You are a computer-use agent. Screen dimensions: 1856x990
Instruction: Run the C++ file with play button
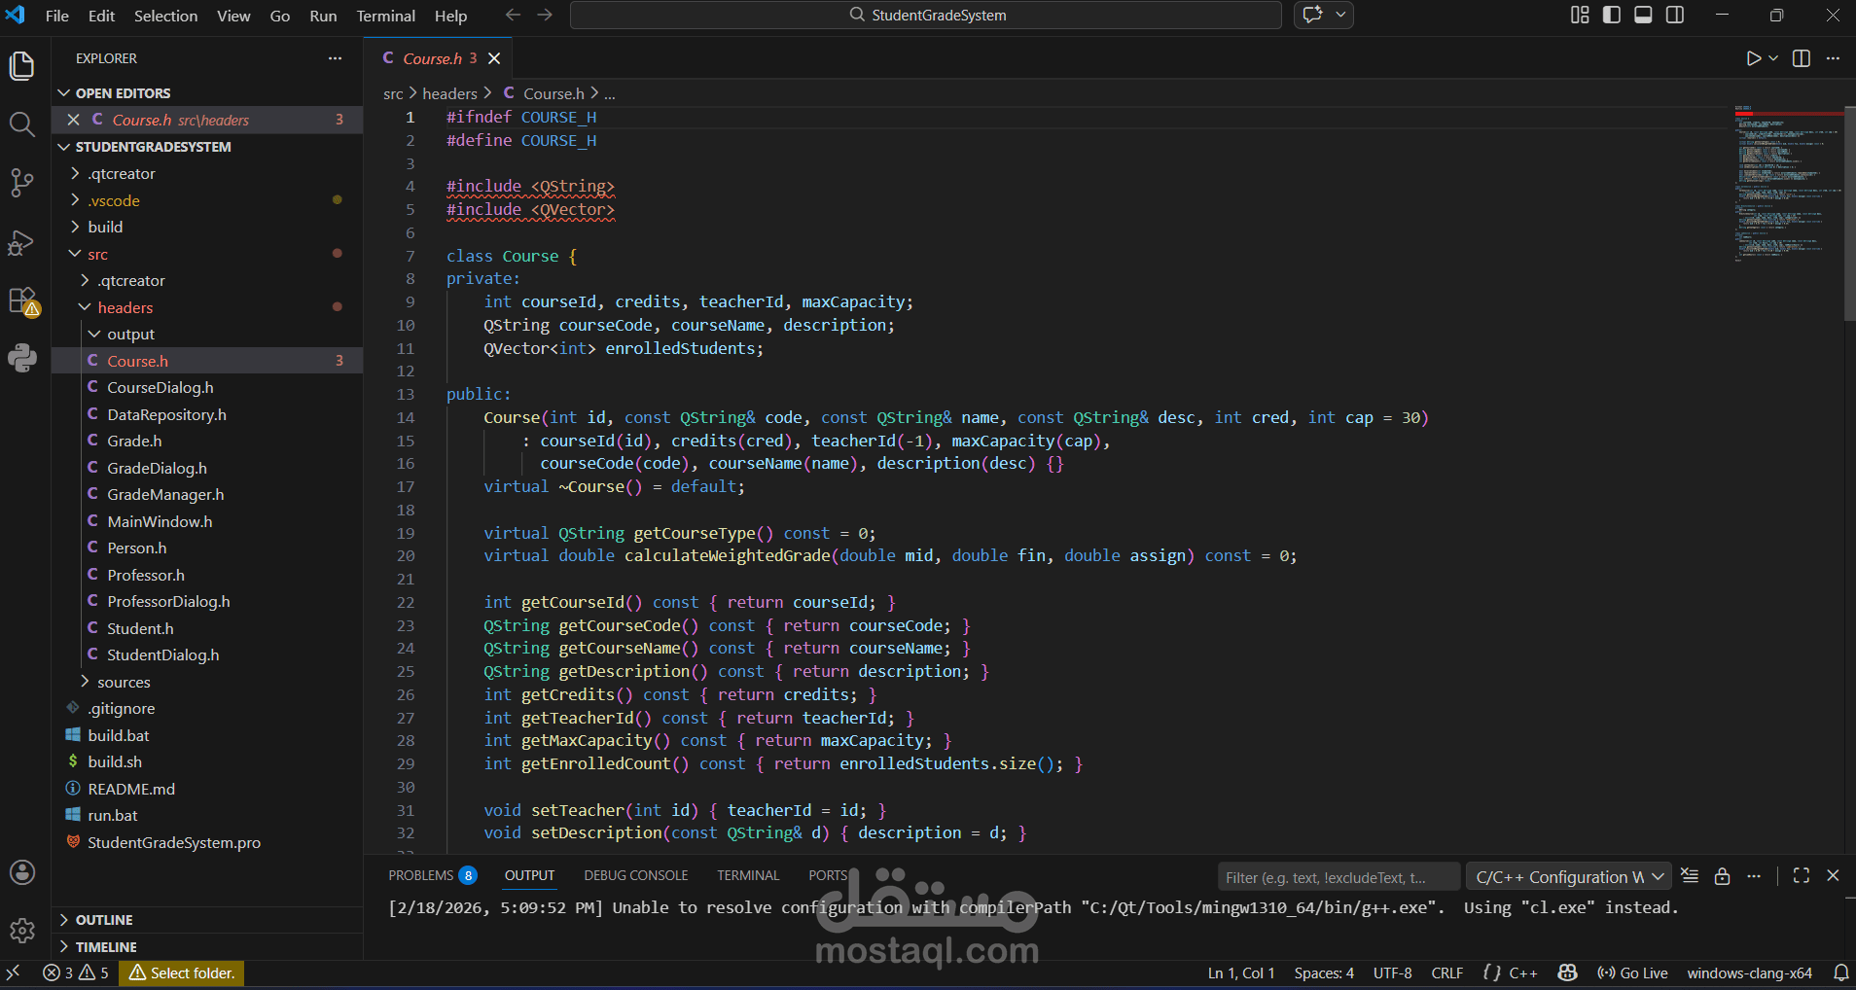click(1753, 58)
